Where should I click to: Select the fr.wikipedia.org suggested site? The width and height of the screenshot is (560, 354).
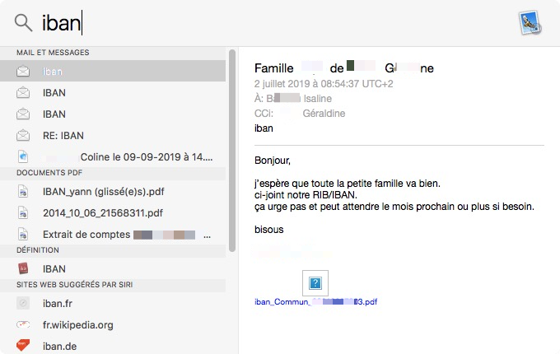pyautogui.click(x=77, y=324)
